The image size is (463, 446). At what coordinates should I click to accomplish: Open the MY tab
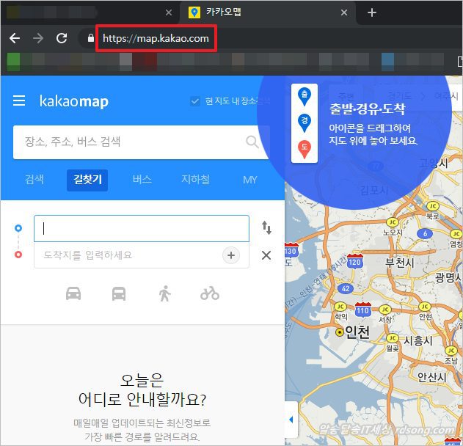coord(250,180)
